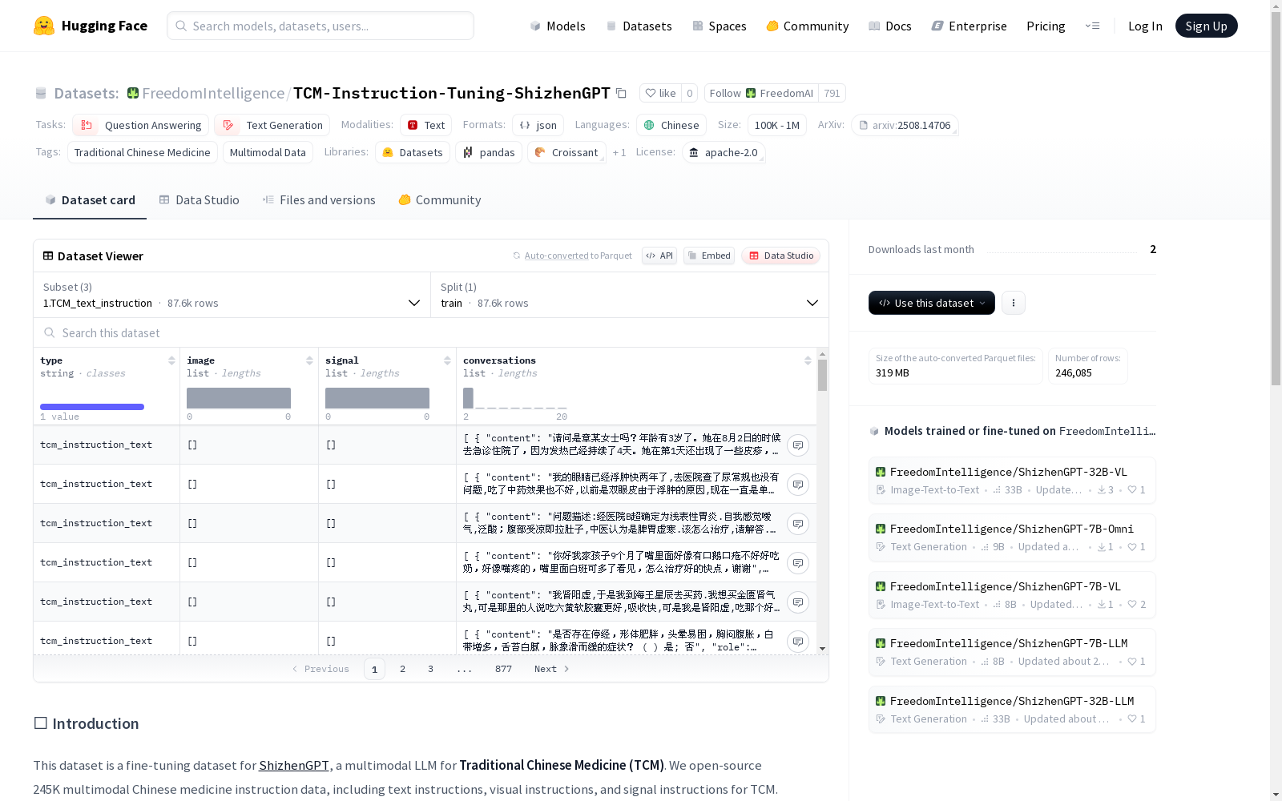This screenshot has height=801, width=1282.
Task: Click the Traditional Chinese Medicine tag
Action: (143, 152)
